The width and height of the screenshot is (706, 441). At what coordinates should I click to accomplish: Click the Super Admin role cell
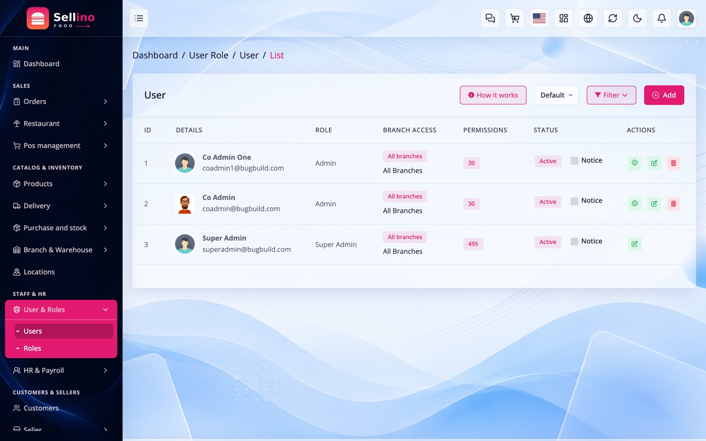[336, 245]
